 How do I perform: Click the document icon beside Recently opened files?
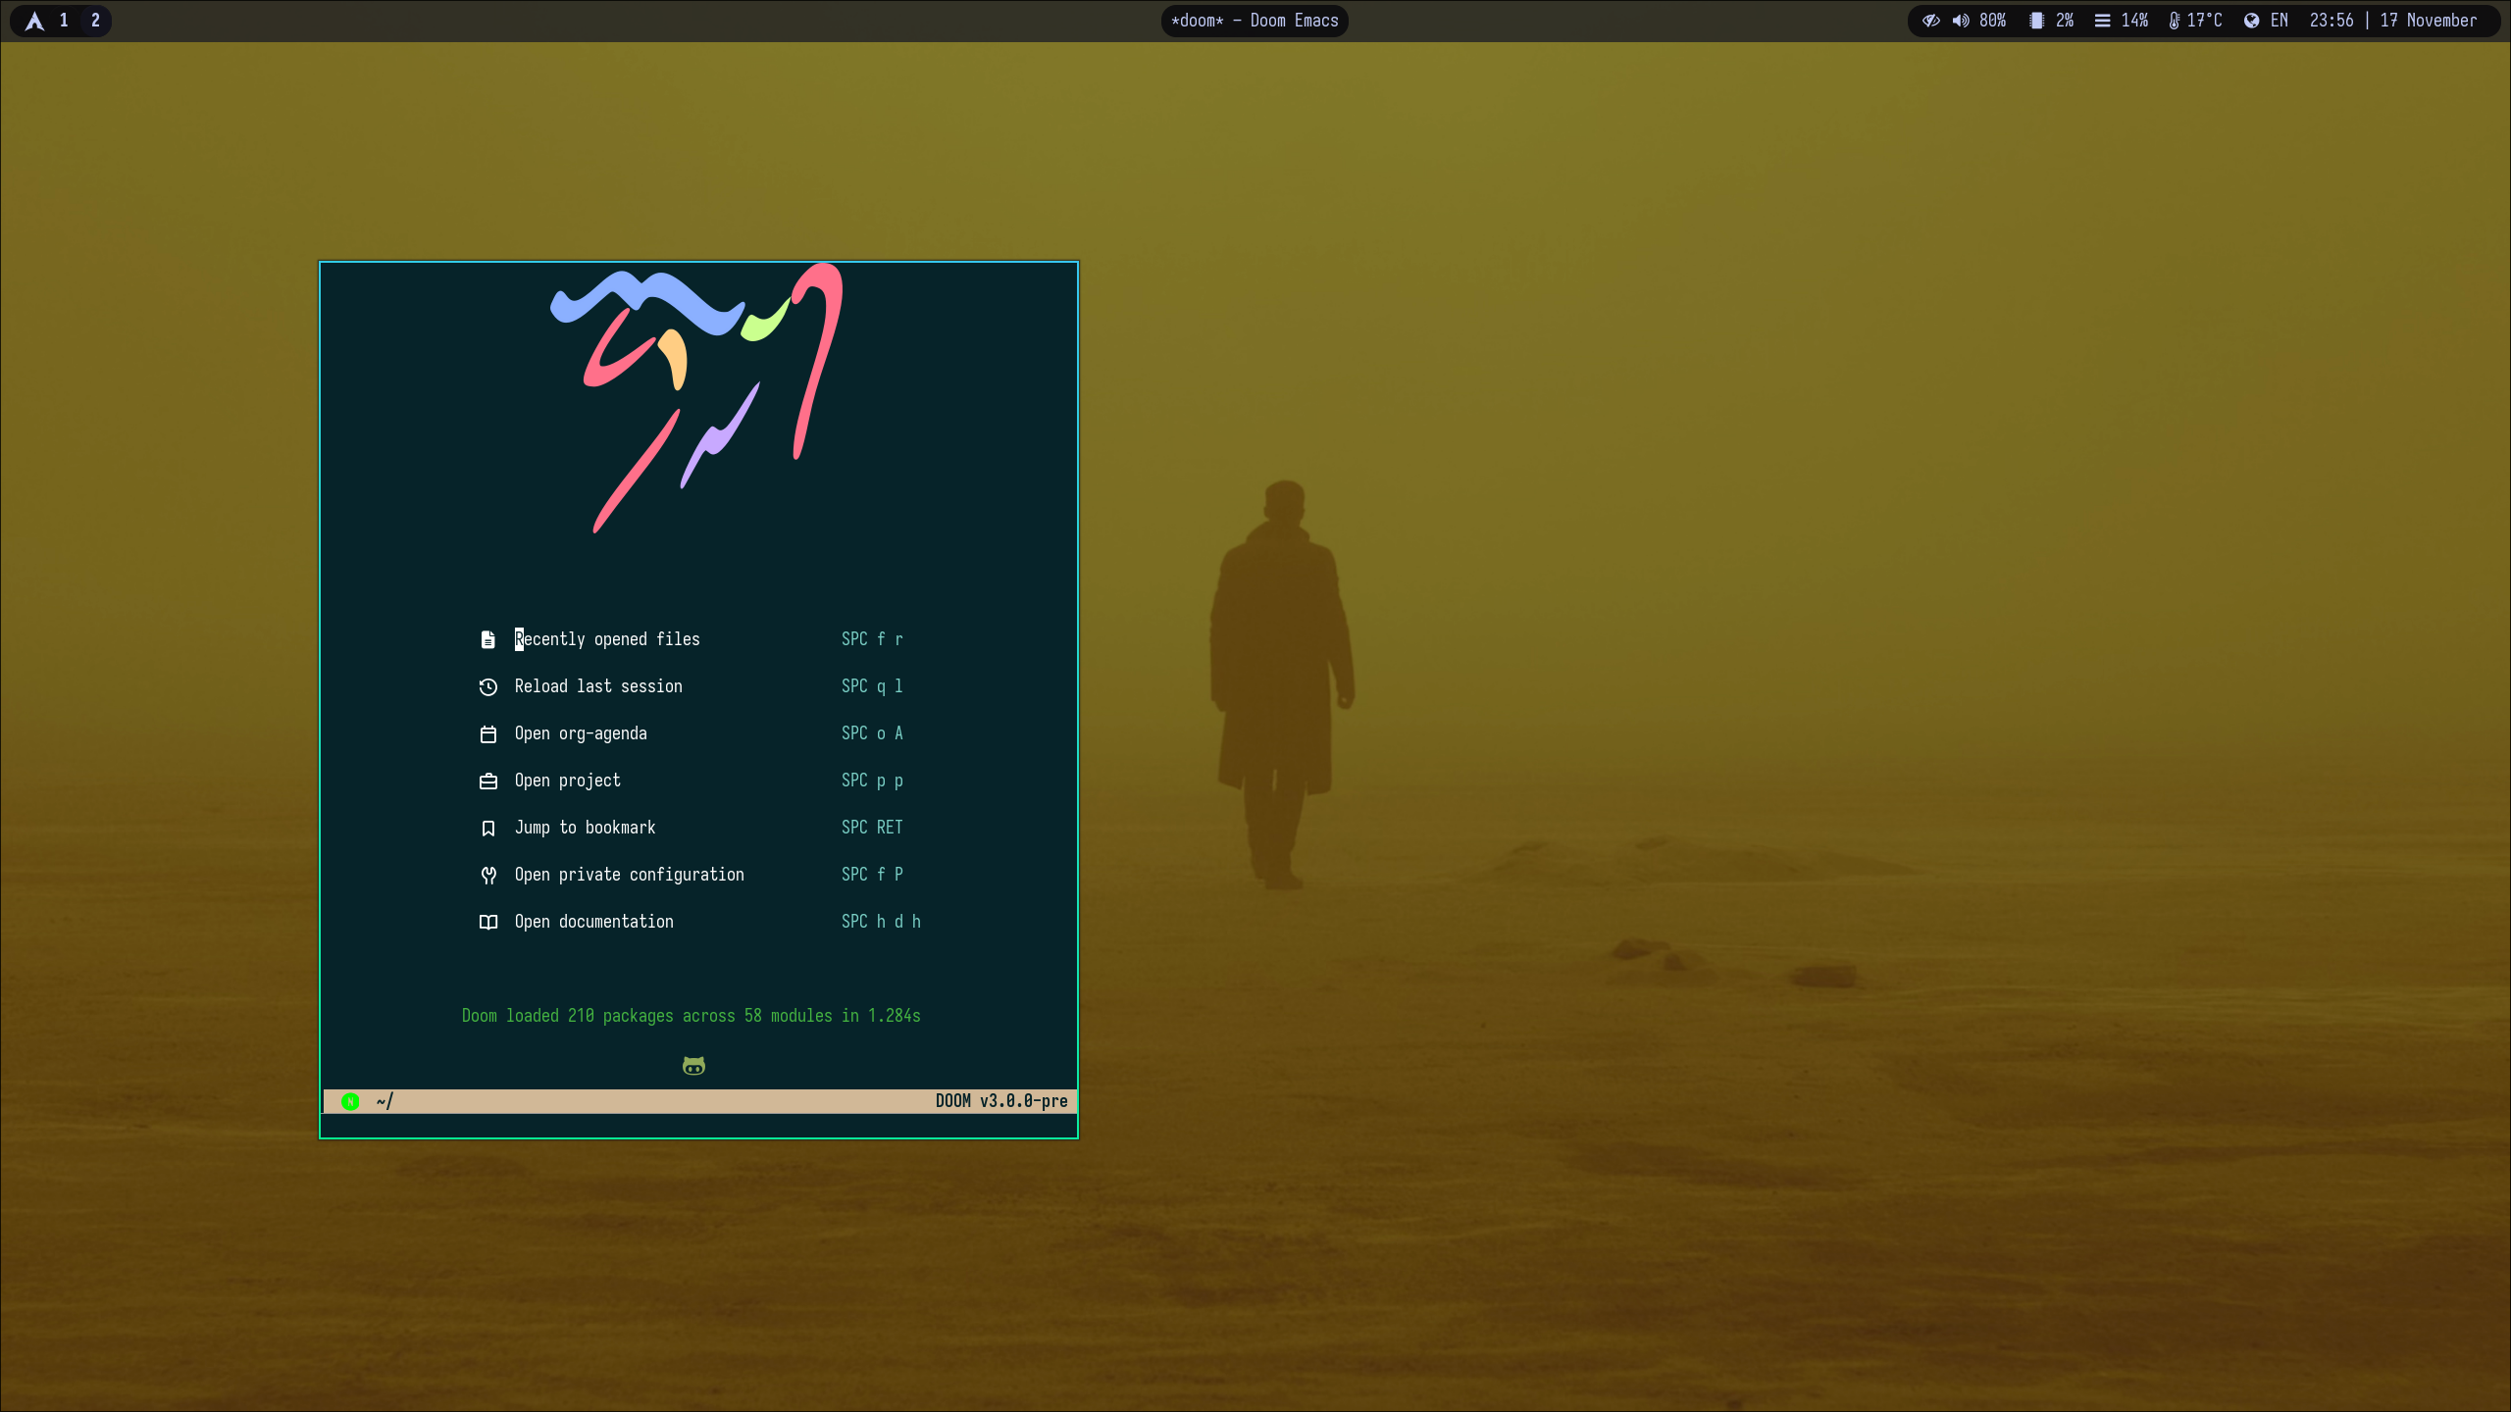pos(487,639)
